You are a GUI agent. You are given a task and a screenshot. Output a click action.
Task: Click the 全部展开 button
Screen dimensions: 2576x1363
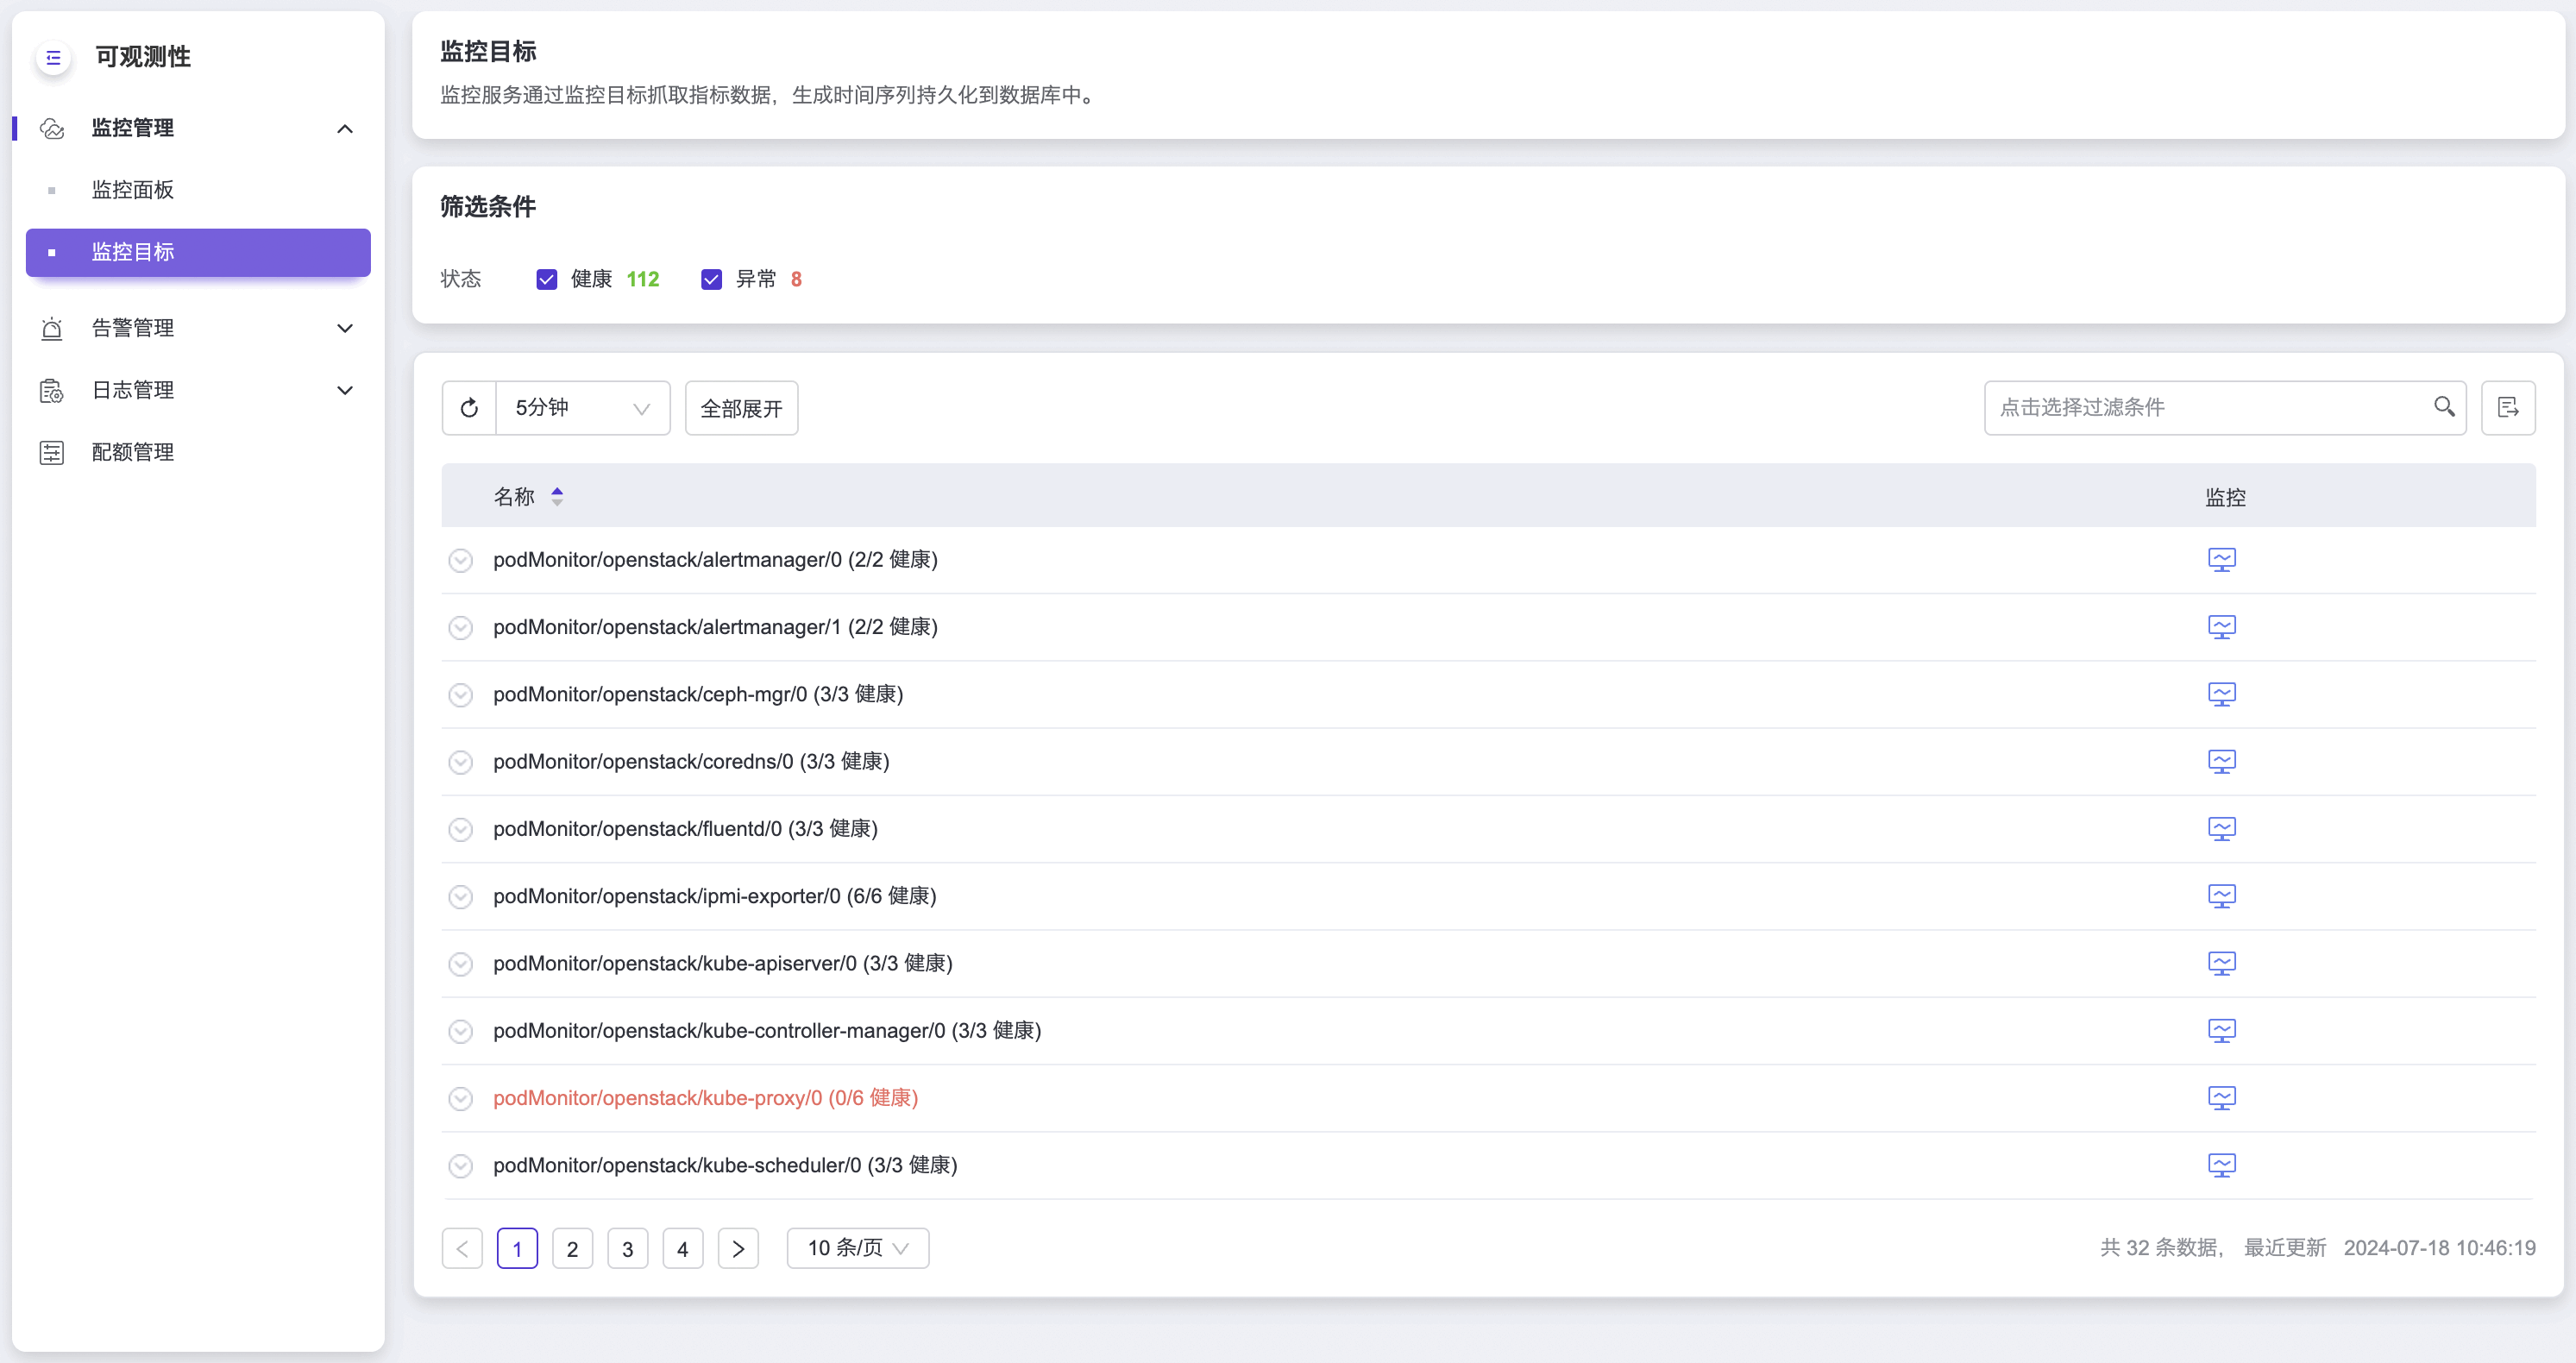pyautogui.click(x=741, y=408)
